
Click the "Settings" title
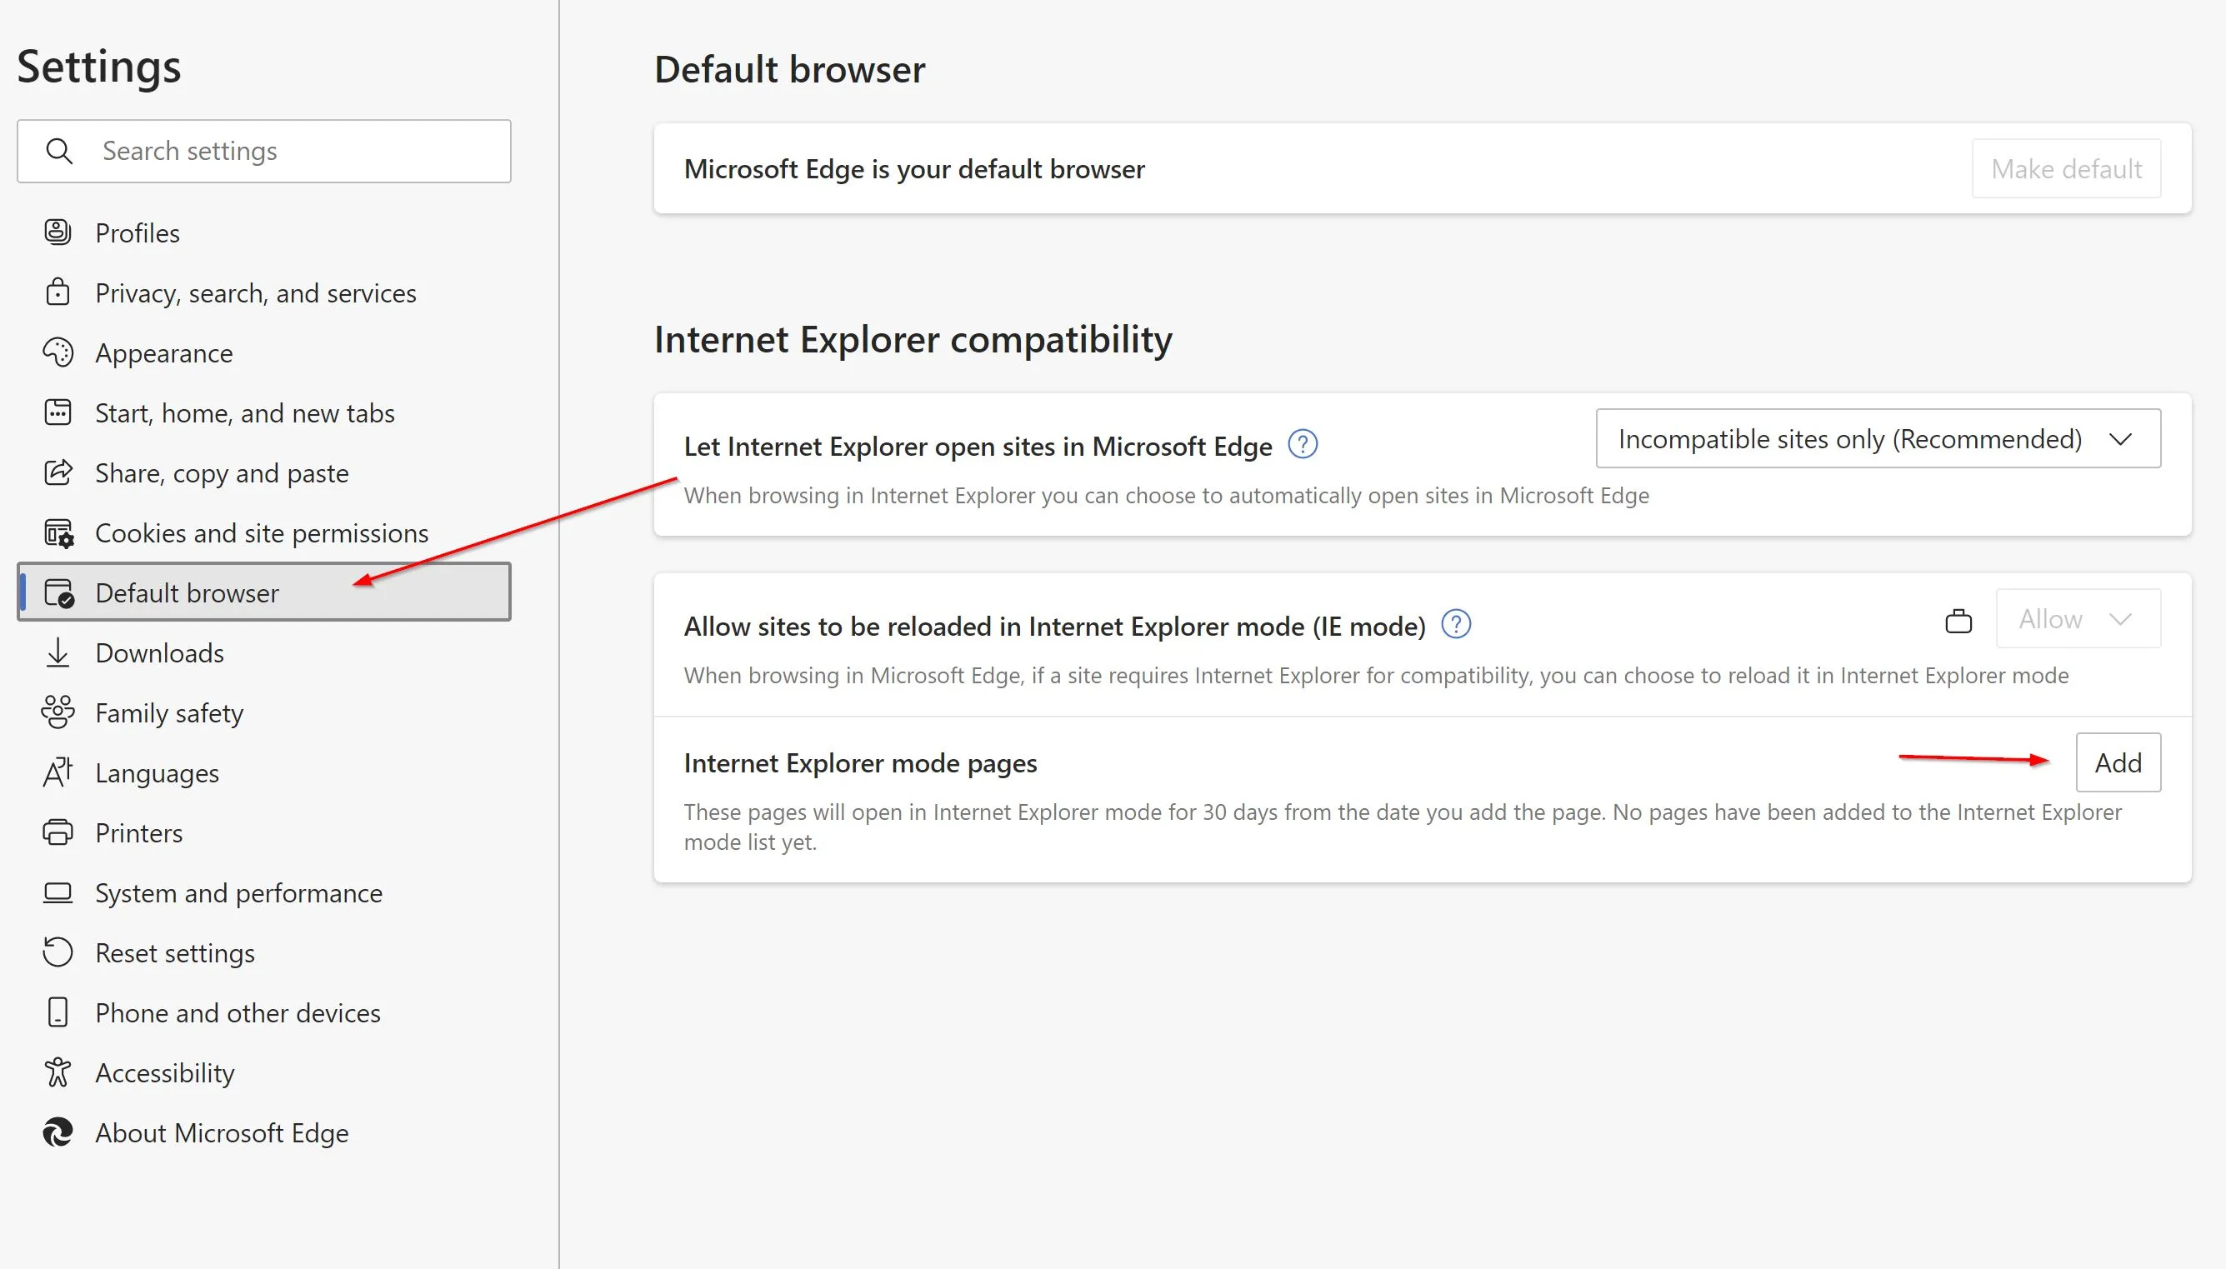pos(99,66)
